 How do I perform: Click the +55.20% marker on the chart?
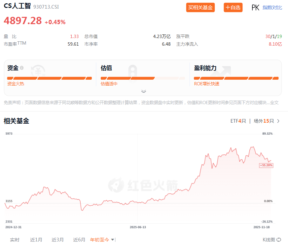tap(266, 165)
